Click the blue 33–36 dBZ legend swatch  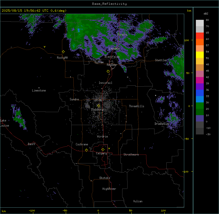coord(200,93)
